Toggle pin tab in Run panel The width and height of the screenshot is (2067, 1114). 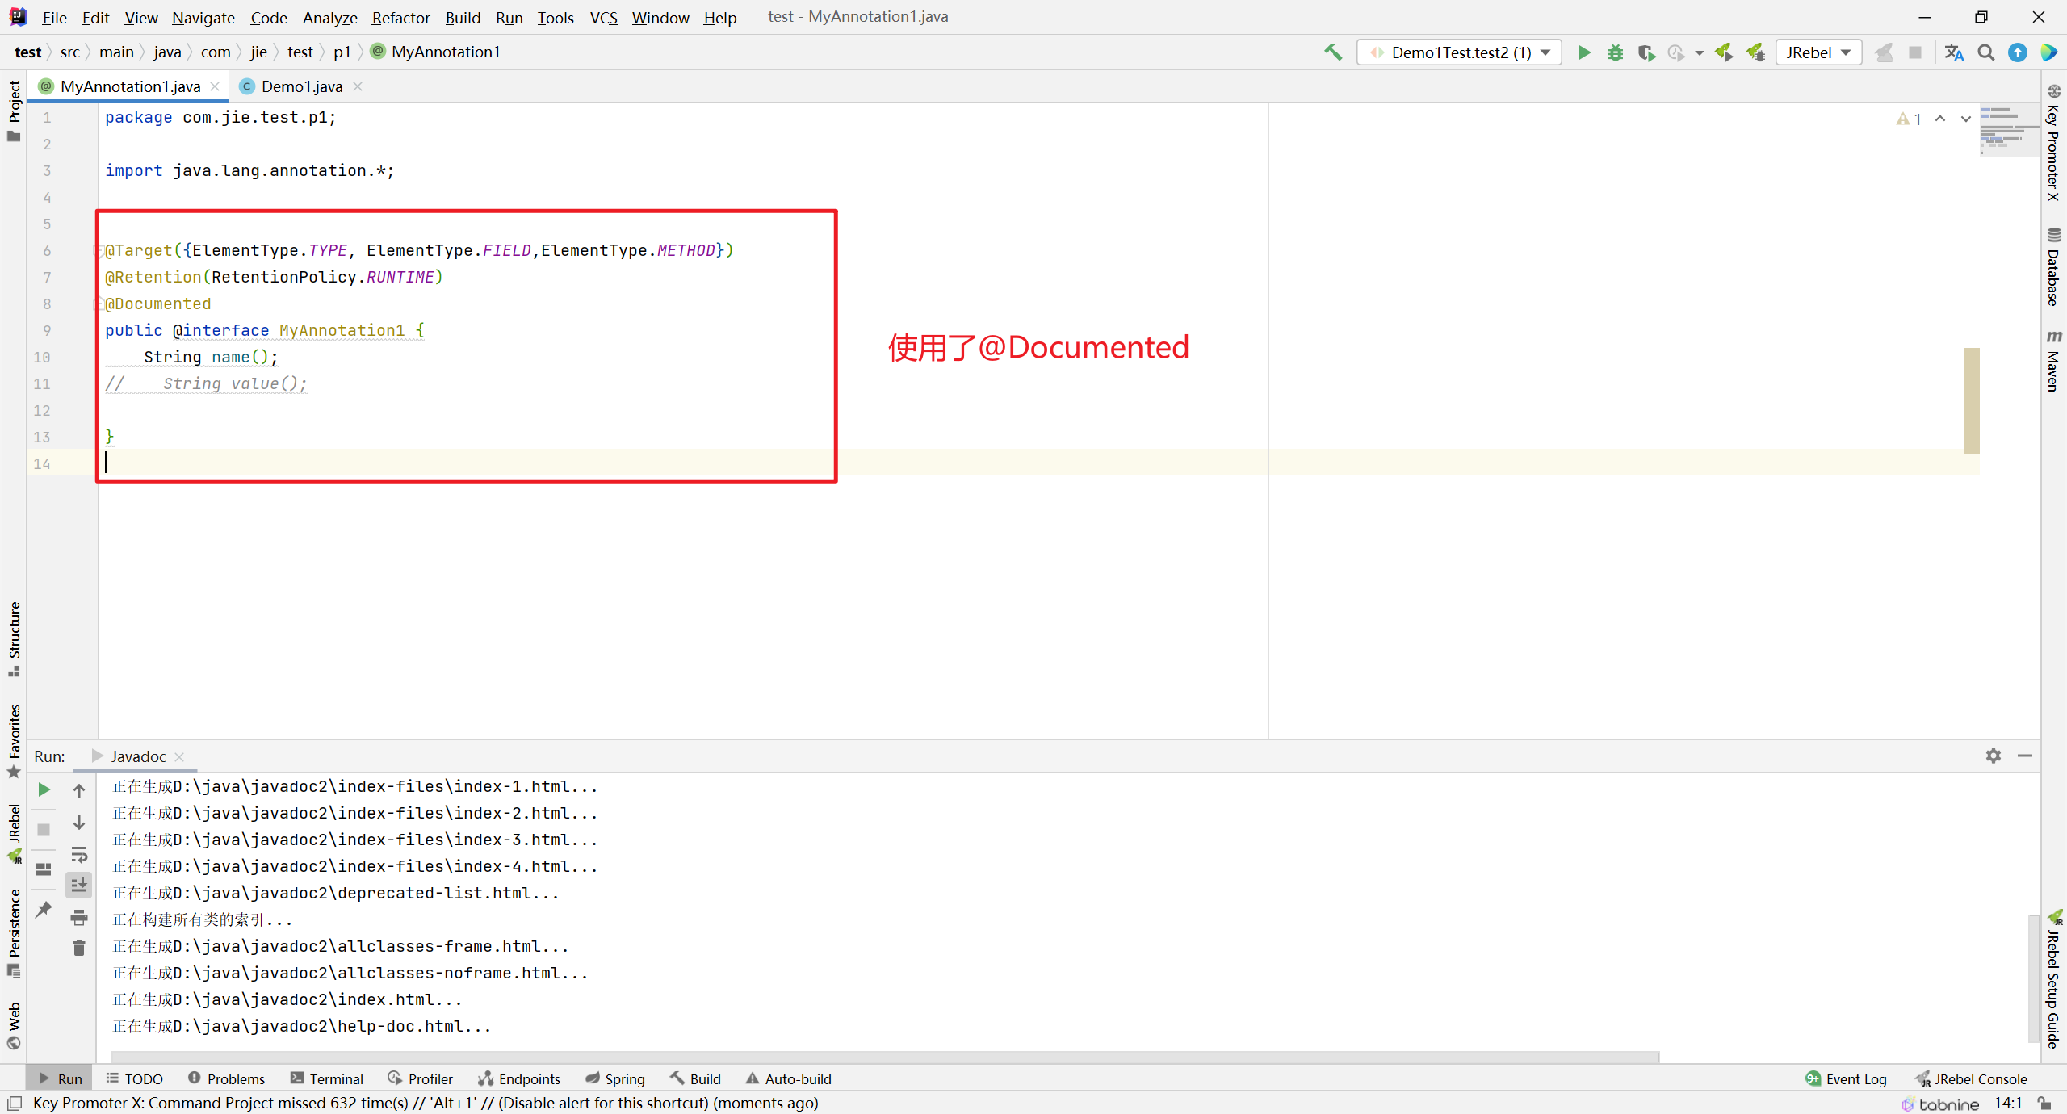[x=44, y=909]
